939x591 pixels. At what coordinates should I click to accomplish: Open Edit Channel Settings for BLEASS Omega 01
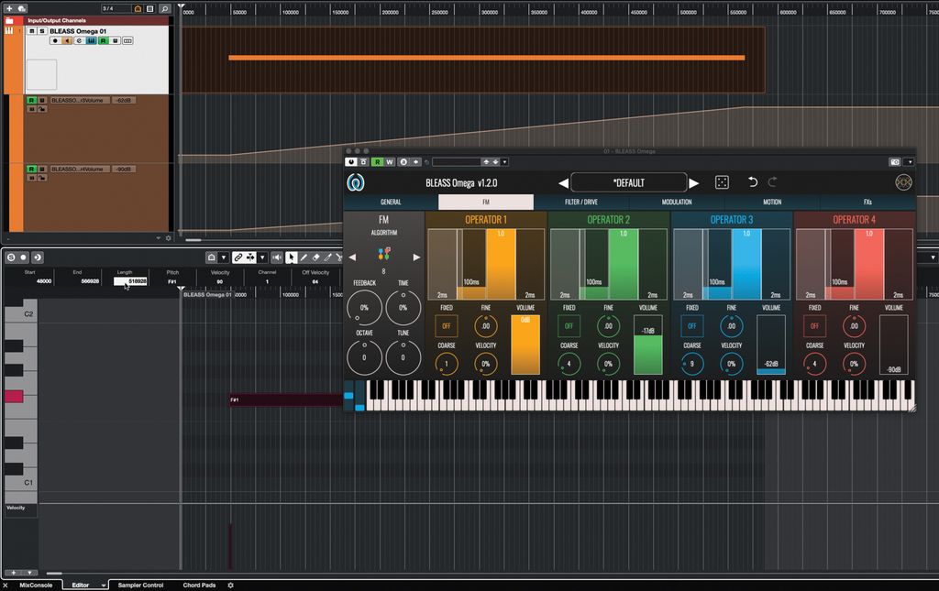click(78, 41)
